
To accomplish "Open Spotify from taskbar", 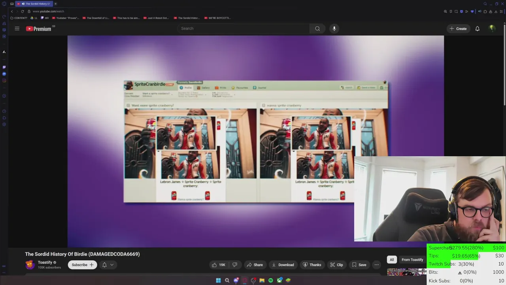I will [270, 280].
